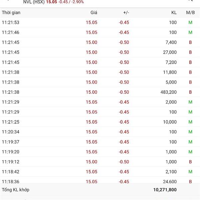Click the M/B column header

(190, 12)
